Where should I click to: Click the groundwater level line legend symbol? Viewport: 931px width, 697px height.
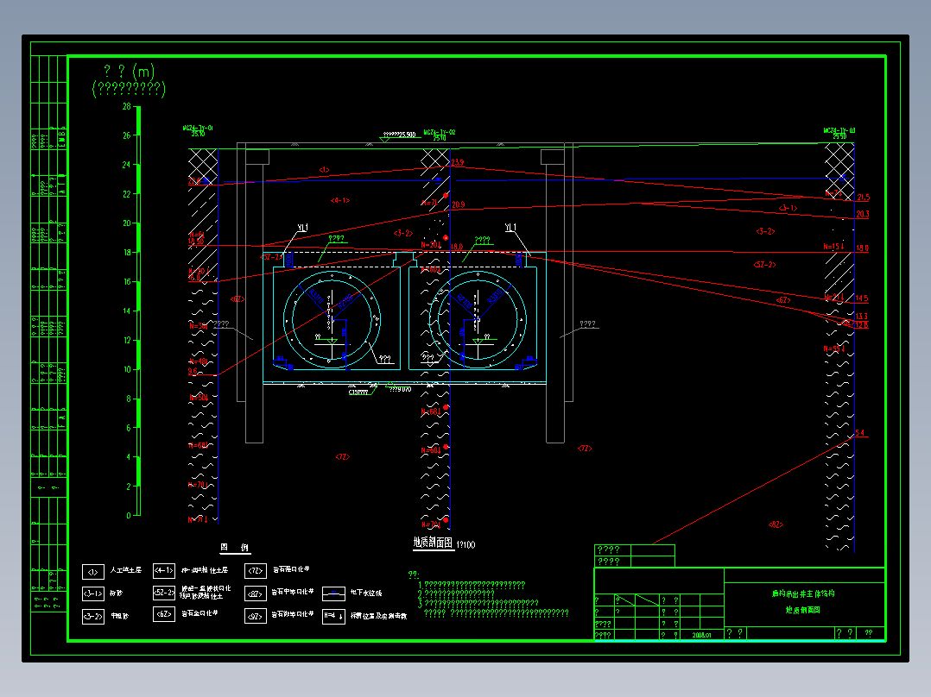click(x=333, y=593)
